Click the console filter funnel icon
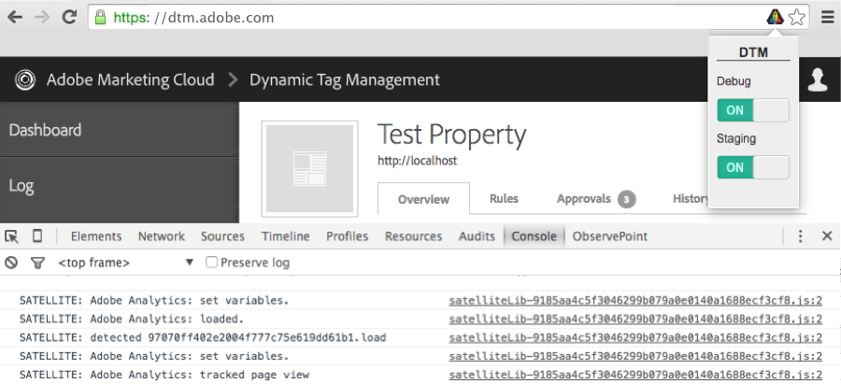841x384 pixels. tap(37, 263)
